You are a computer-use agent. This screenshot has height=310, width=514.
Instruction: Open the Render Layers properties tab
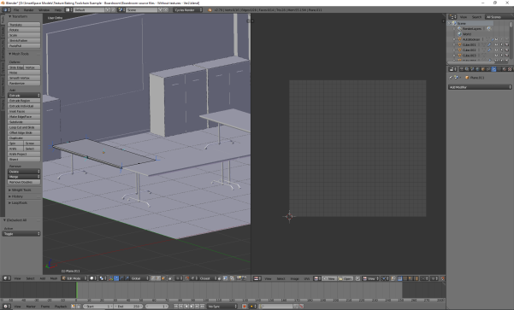point(467,69)
